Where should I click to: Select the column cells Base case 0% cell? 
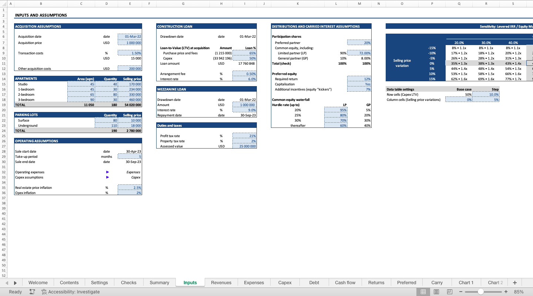[459, 100]
